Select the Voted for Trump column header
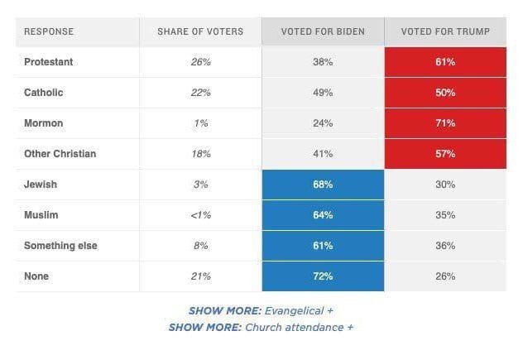 [x=445, y=31]
